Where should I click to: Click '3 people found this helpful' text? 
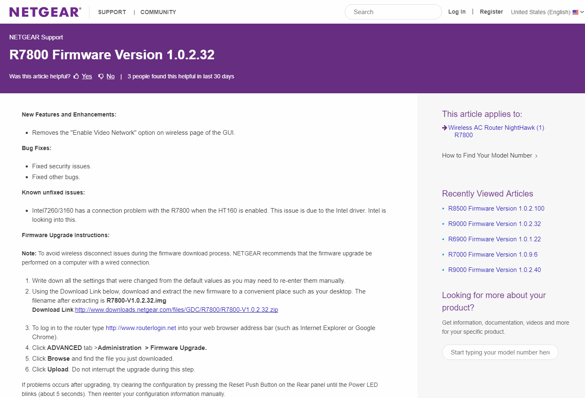181,76
